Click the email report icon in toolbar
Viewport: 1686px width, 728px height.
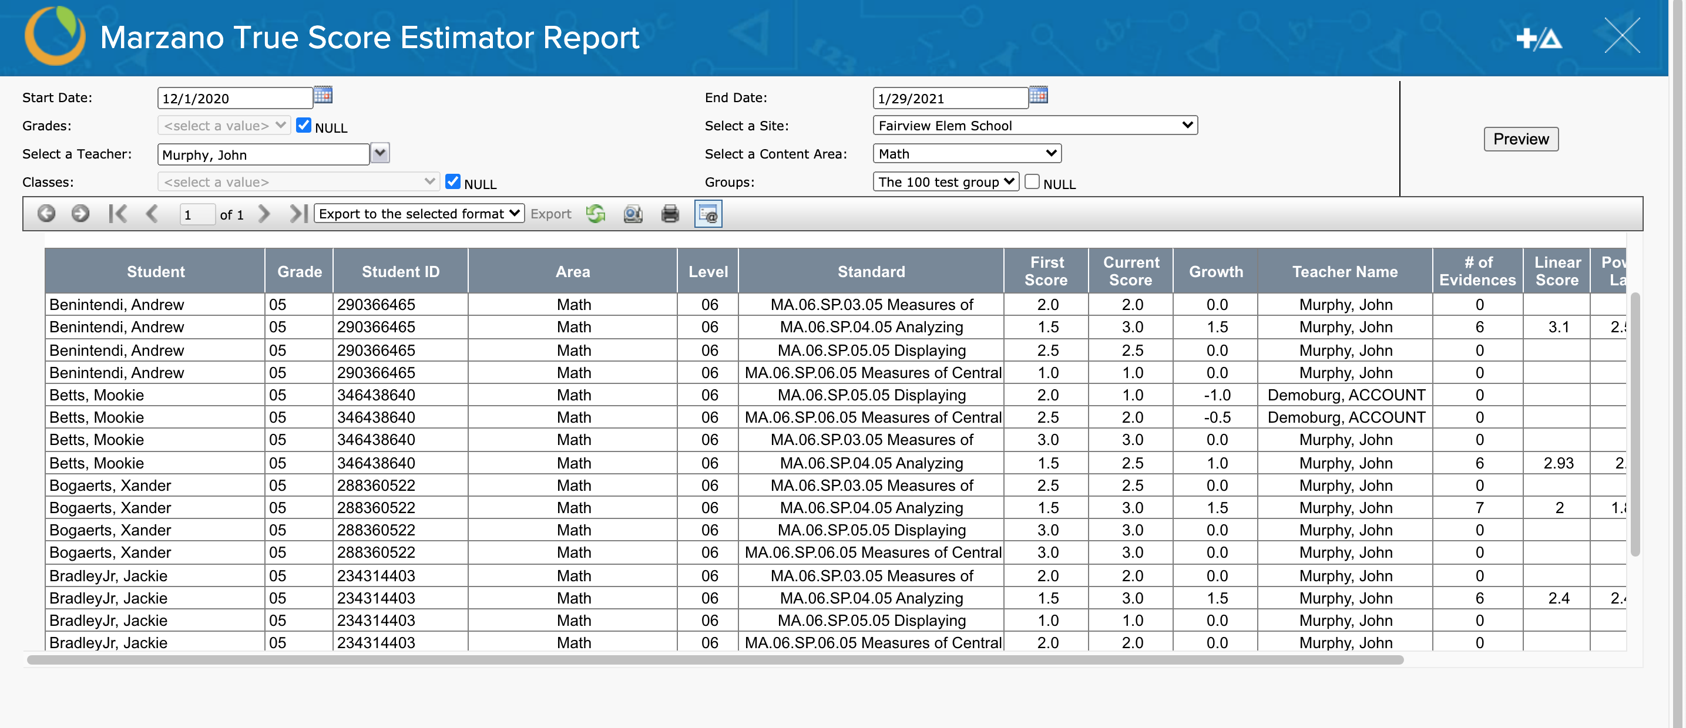pyautogui.click(x=707, y=214)
